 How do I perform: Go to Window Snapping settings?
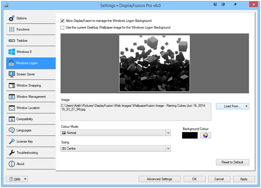pyautogui.click(x=31, y=85)
